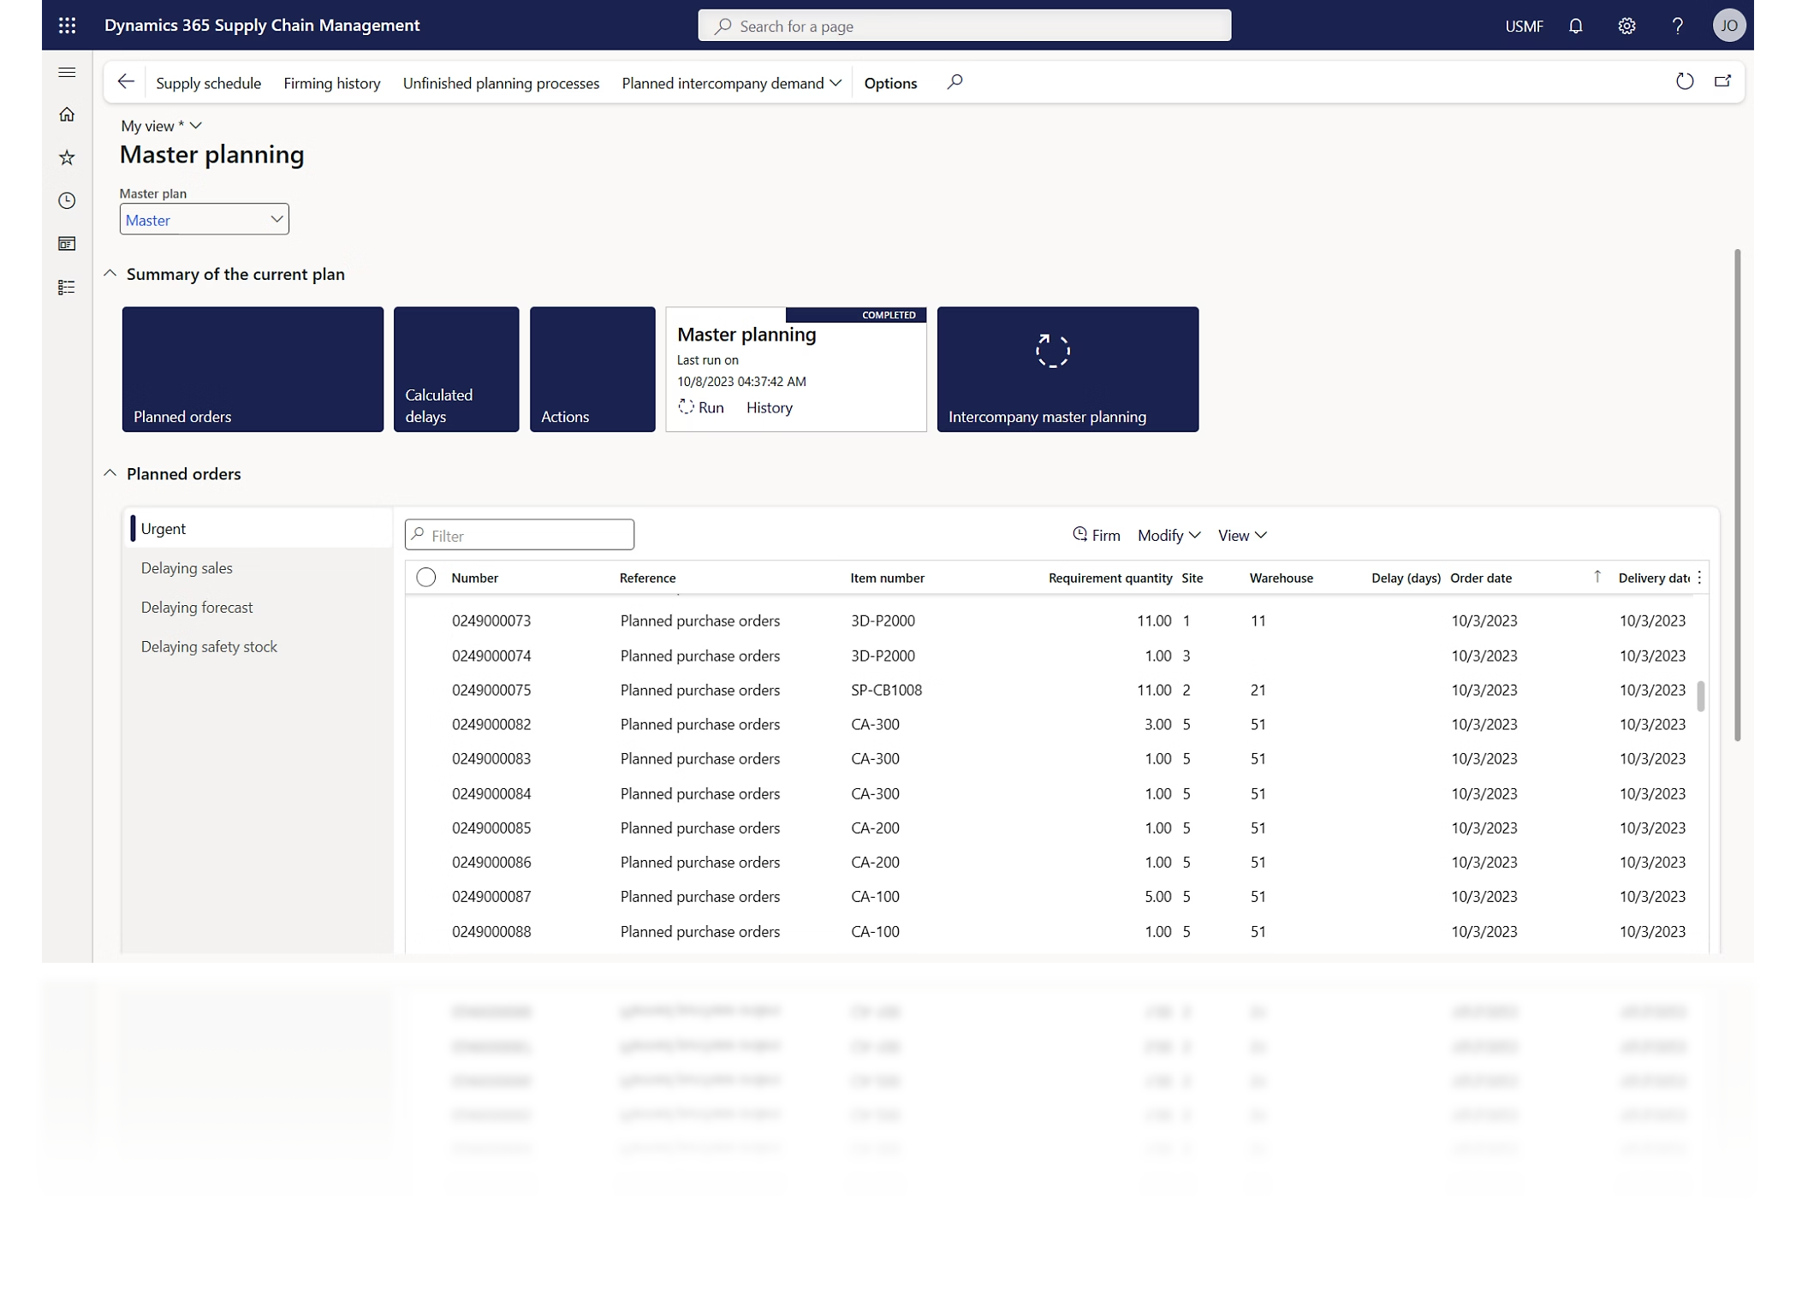Click the notifications bell icon

[x=1575, y=26]
